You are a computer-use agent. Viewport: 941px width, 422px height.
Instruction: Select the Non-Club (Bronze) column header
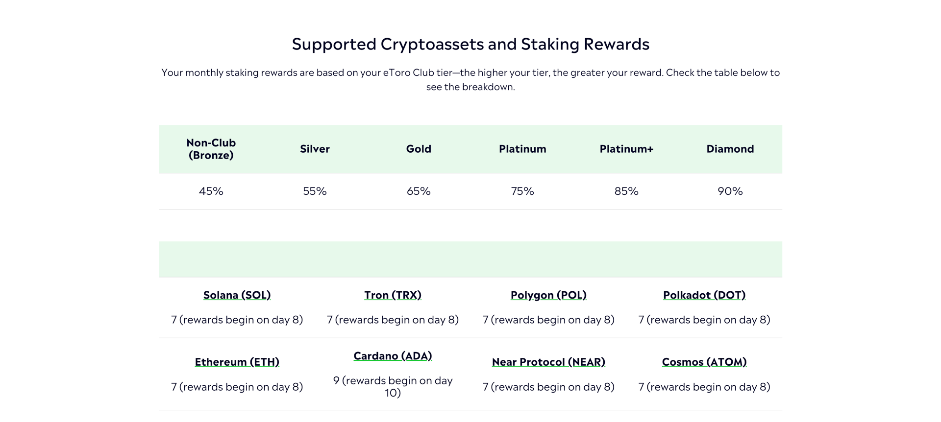click(x=211, y=149)
